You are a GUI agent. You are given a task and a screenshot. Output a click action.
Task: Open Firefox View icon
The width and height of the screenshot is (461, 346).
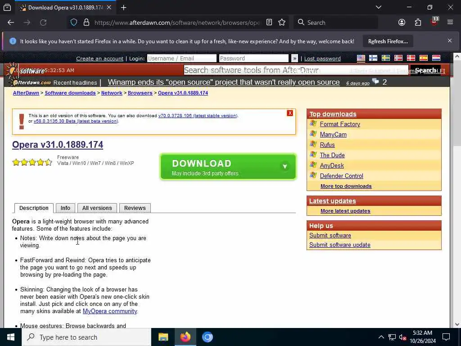click(x=7, y=8)
